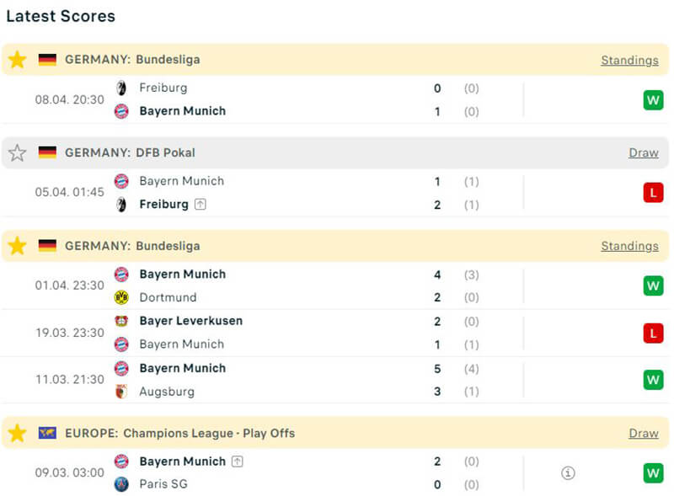
Task: Click the match info icon on Paris SG row
Action: click(x=568, y=473)
